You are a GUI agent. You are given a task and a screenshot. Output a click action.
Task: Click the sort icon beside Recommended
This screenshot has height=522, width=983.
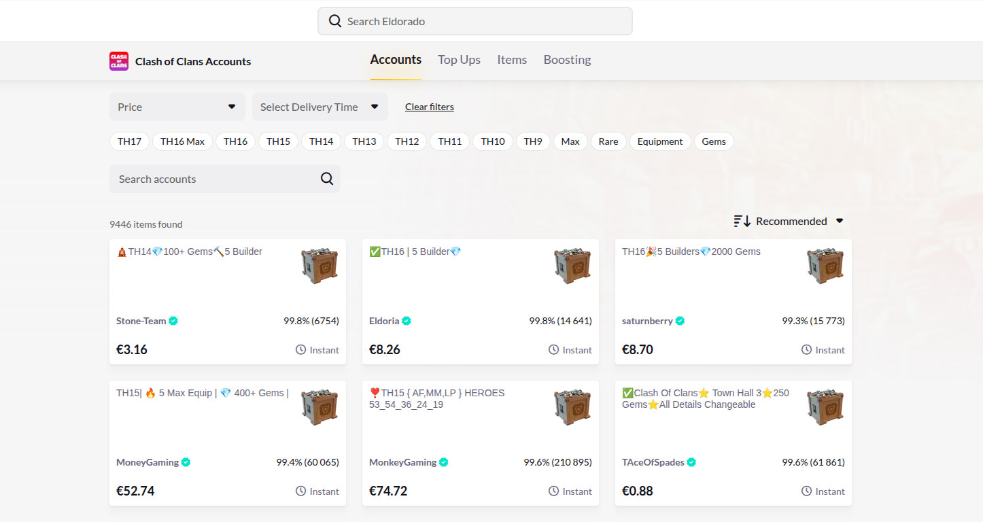(742, 221)
